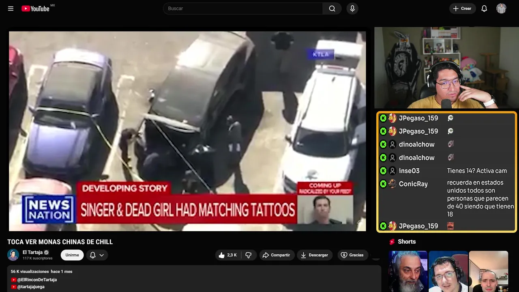Open El Tartaja channel name

[x=32, y=252]
